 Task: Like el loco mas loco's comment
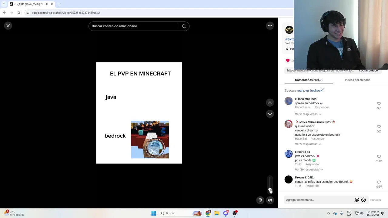[379, 104]
